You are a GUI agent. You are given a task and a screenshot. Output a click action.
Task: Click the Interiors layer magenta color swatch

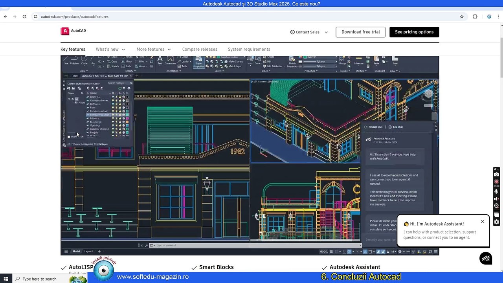coord(127,118)
